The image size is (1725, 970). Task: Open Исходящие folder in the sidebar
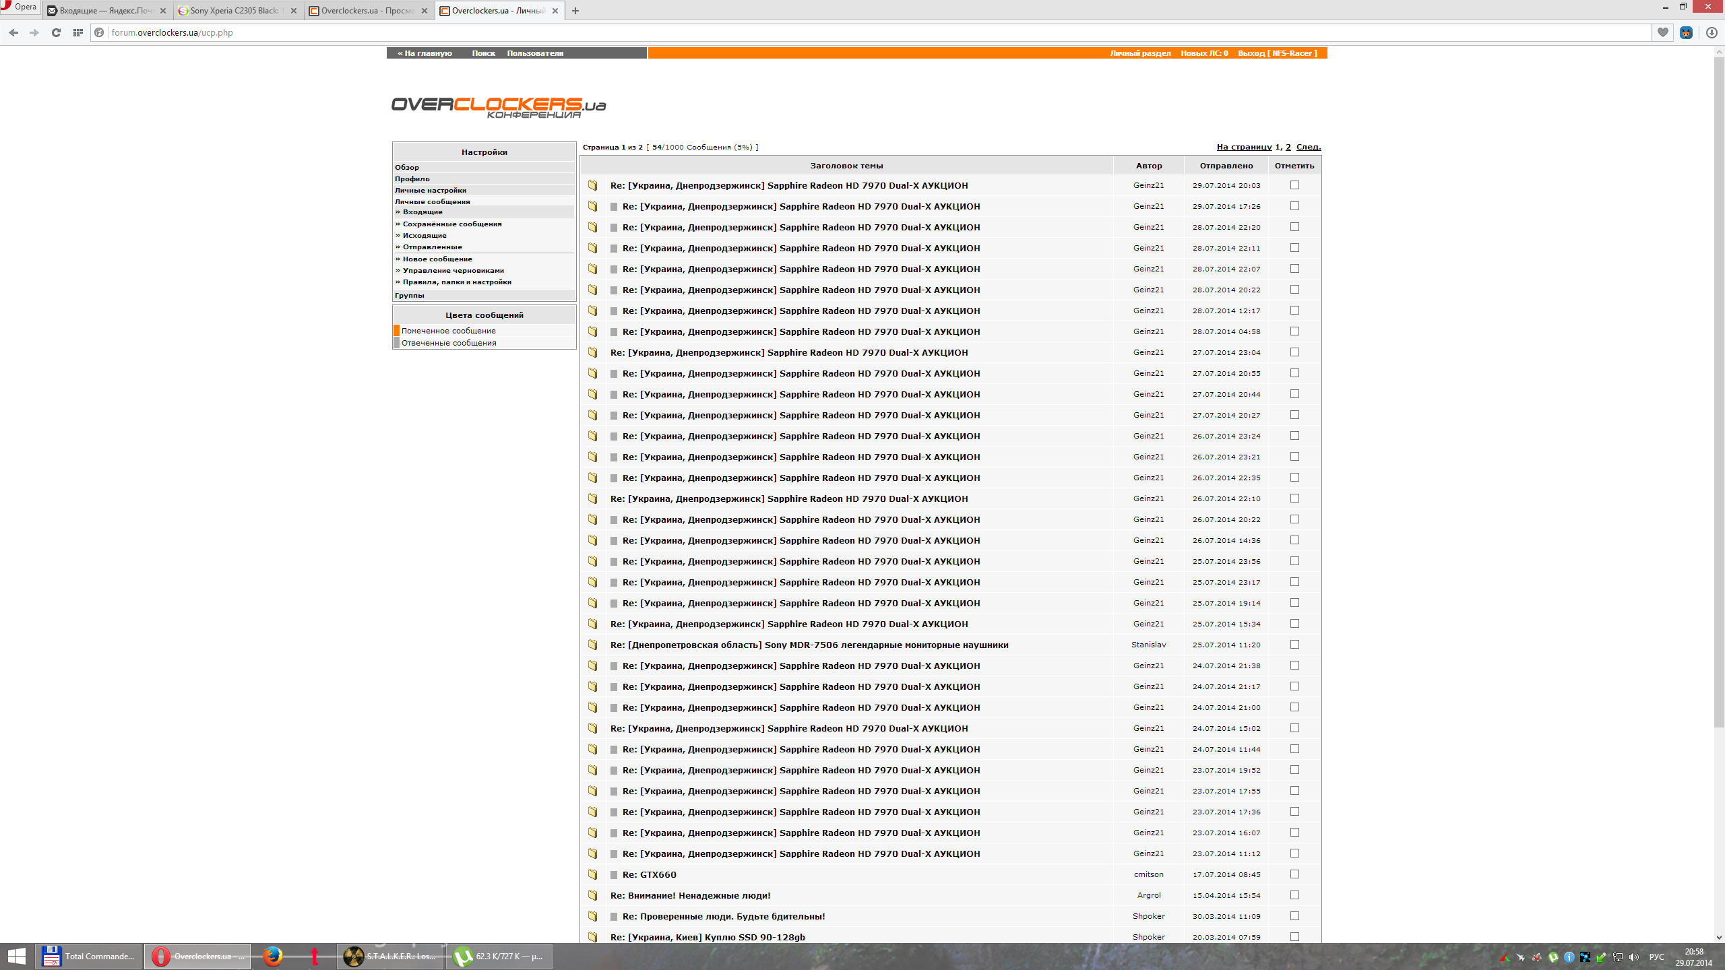point(425,236)
